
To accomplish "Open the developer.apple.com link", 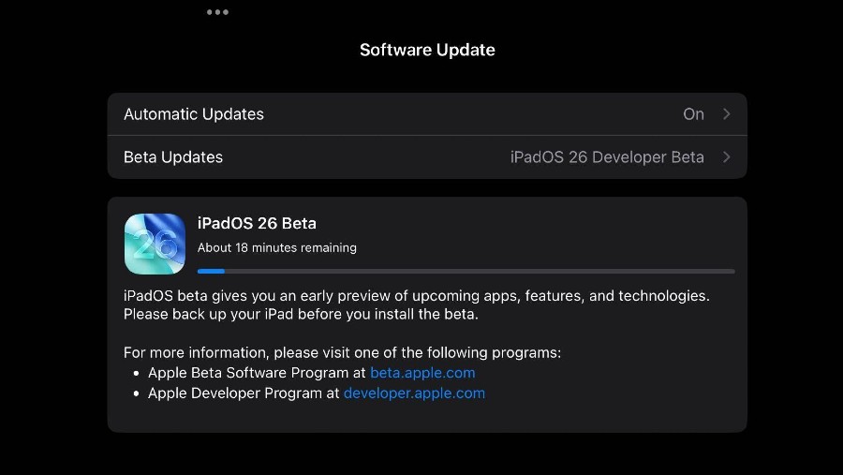I will 414,393.
